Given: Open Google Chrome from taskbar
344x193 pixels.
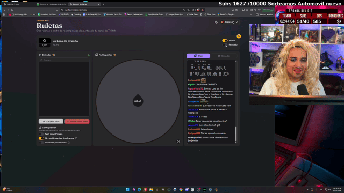Looking at the screenshot, I should [x=181, y=189].
